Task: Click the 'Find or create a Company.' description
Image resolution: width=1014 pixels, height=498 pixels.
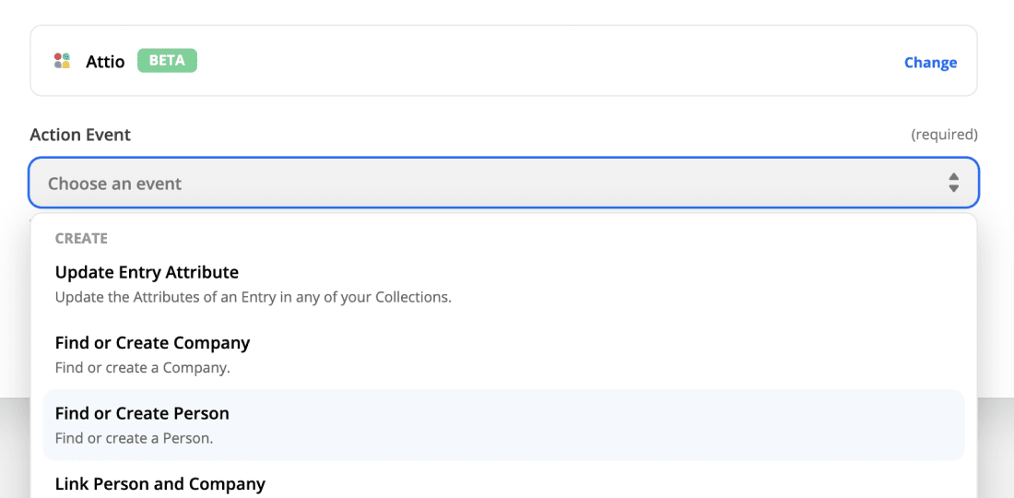Action: [x=142, y=367]
